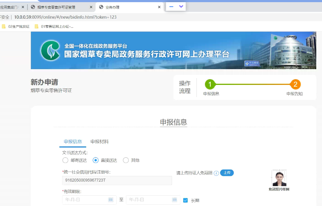
Task: Select step 1 申报信息 circle
Action: pos(210,84)
